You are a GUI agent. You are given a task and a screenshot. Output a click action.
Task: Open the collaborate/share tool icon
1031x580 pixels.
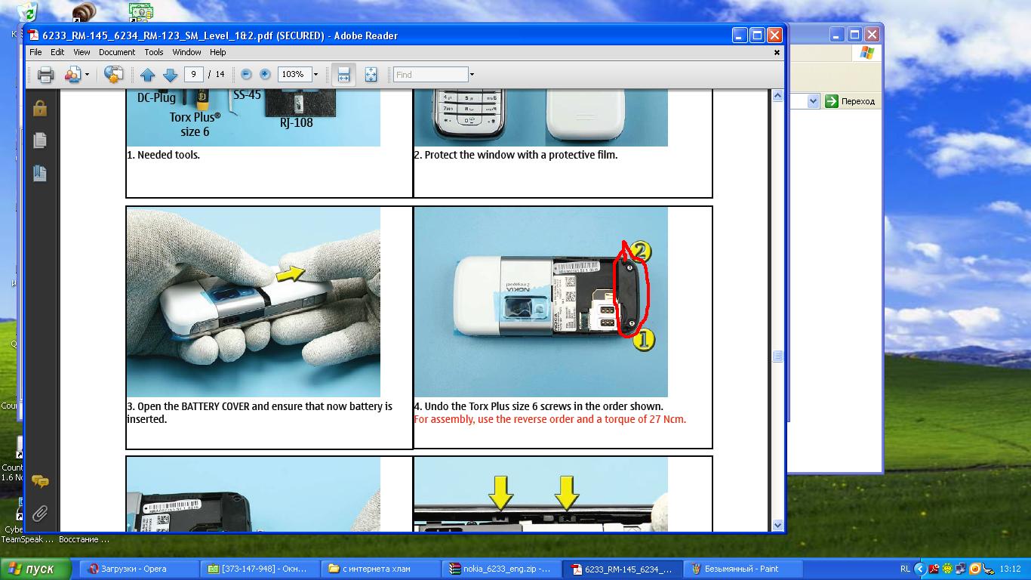pyautogui.click(x=73, y=74)
